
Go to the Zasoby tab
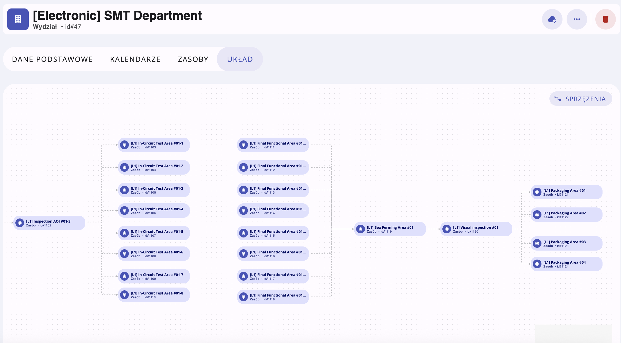(x=193, y=59)
